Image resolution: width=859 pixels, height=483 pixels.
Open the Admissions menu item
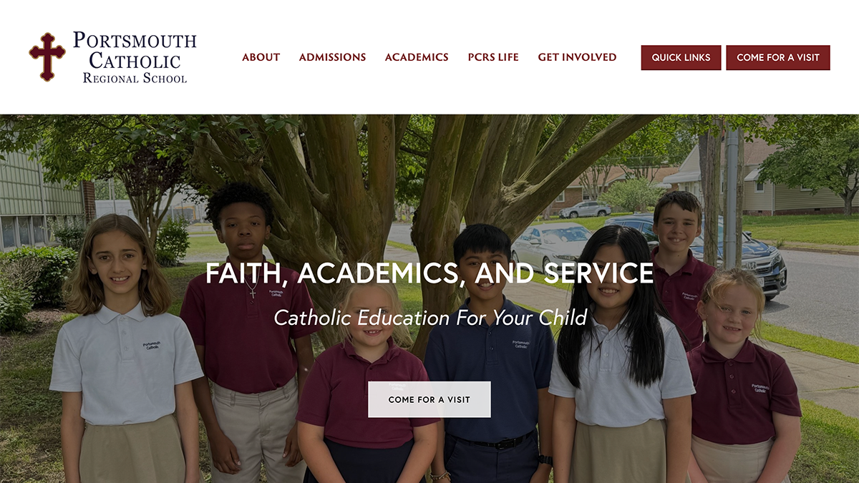point(332,57)
